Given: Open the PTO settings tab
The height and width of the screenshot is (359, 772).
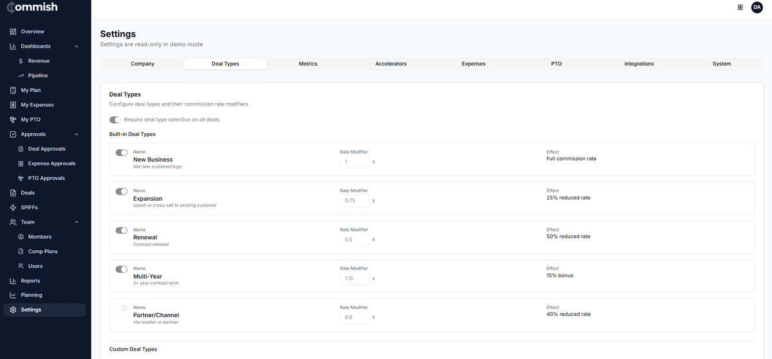Looking at the screenshot, I should coord(556,64).
